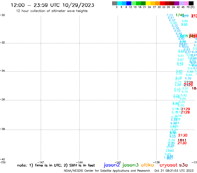
Task: Click the '-40' latitude axis label
Action: [2, 159]
